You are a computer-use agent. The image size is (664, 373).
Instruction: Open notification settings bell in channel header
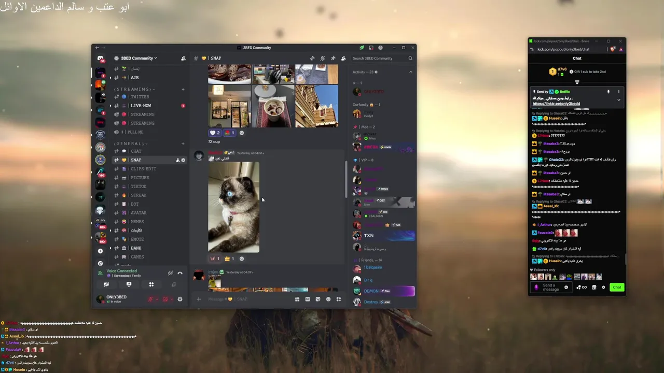point(322,58)
